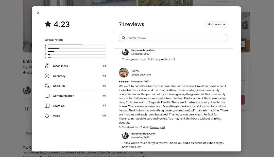Click the 71 reviews heading
274x157 pixels.
tap(131, 24)
